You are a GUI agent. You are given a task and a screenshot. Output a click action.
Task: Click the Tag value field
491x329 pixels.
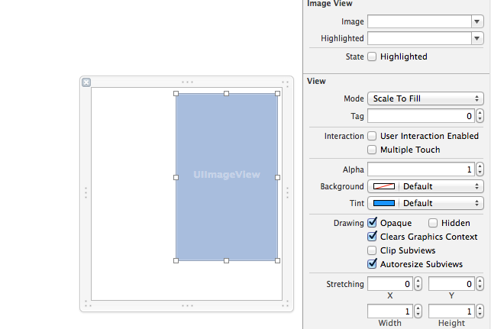[x=422, y=116]
